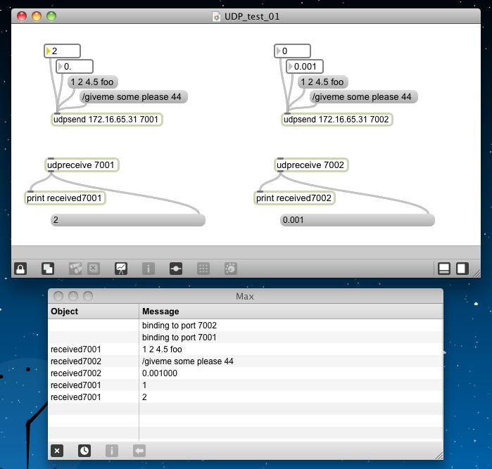
Task: Click the Message column header in Max window
Action: [x=291, y=311]
